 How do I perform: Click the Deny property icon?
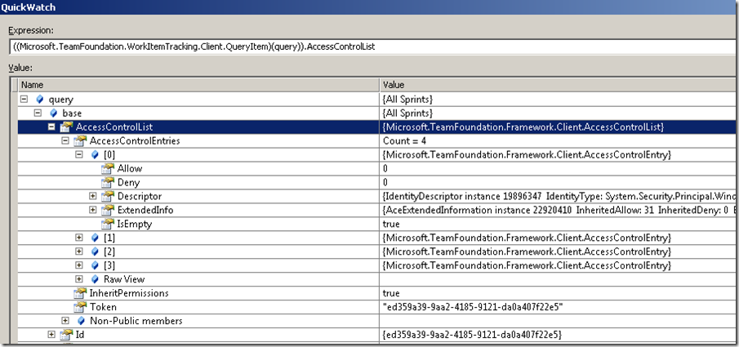[108, 182]
